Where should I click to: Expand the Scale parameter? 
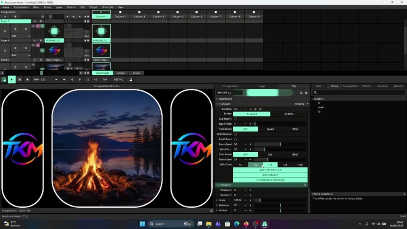pyautogui.click(x=217, y=200)
